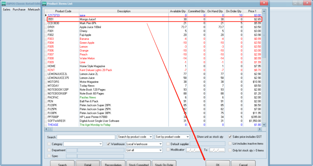Close the Product Items List dialog
313x166 pixels.
click(x=263, y=3)
